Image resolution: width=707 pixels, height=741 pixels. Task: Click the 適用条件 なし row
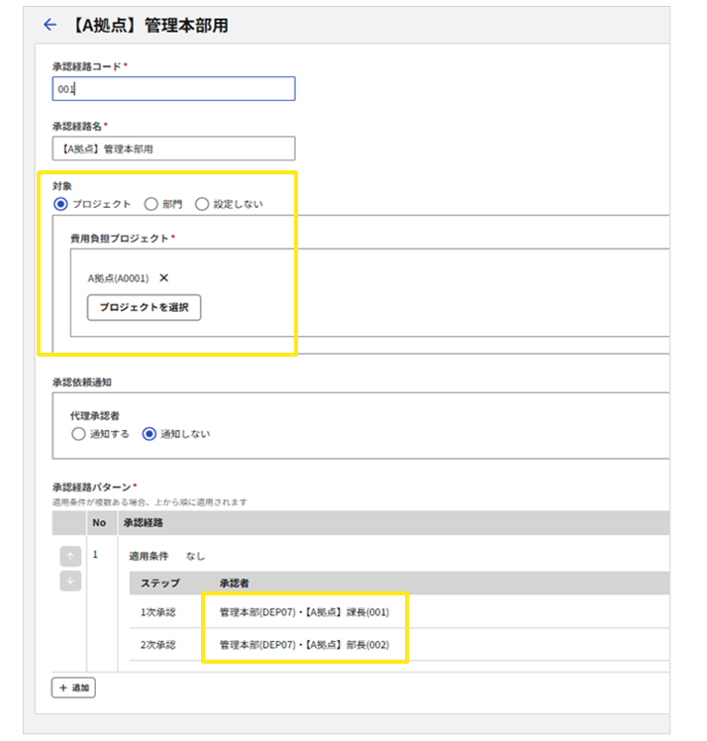(x=166, y=556)
